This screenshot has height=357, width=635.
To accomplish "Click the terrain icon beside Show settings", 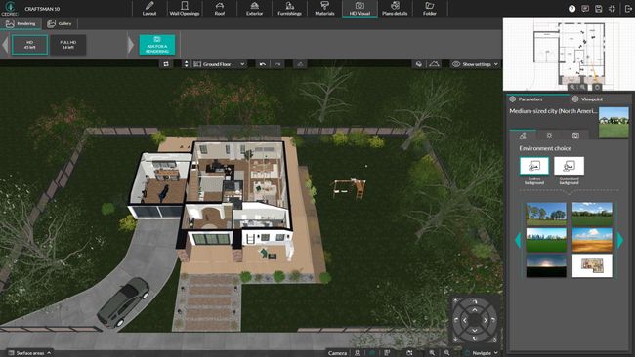I will pyautogui.click(x=434, y=64).
